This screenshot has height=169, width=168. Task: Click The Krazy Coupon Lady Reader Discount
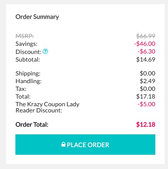coord(47,107)
